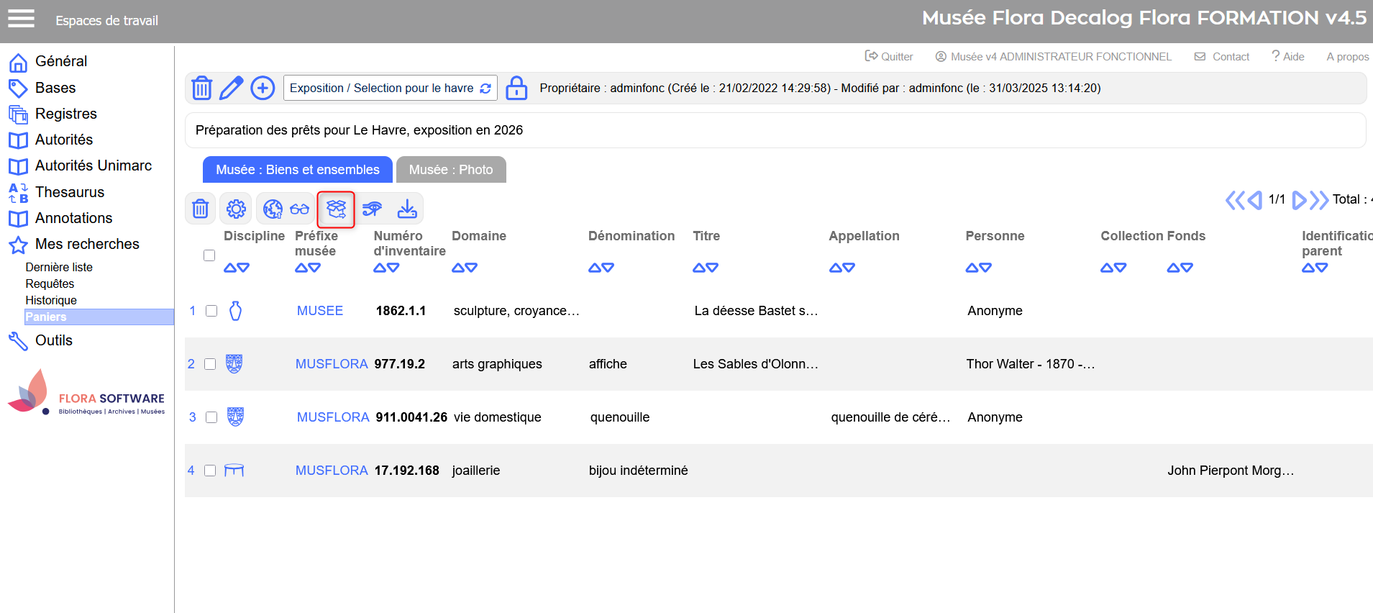Screen dimensions: 1373x613
Task: Sort ascending by Domaine column
Action: point(458,268)
